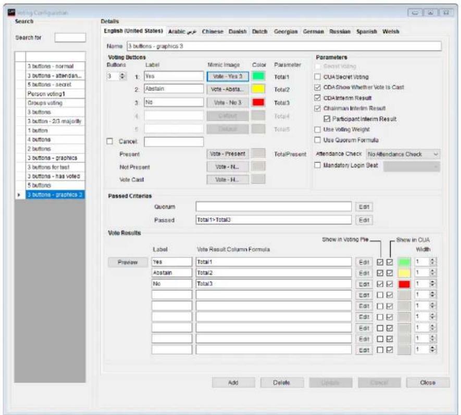Select the Georgian tab

pyautogui.click(x=286, y=32)
